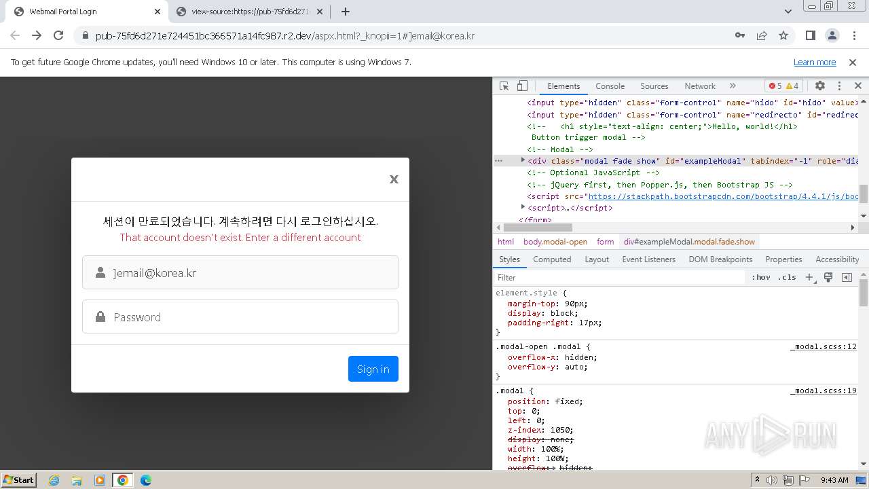Open the Windows Start menu
Viewport: 869px width, 489px height.
coord(19,479)
